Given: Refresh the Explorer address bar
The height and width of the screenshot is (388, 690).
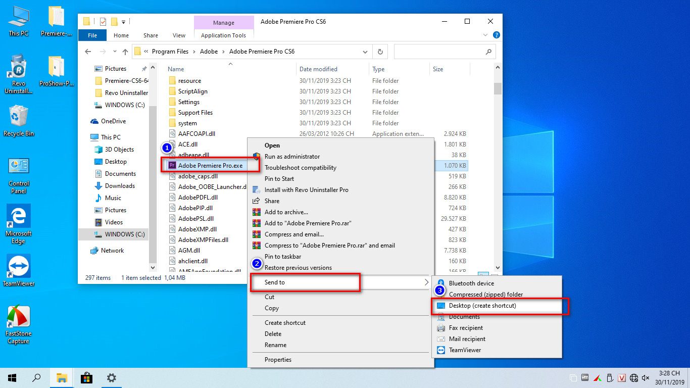Looking at the screenshot, I should coord(380,52).
